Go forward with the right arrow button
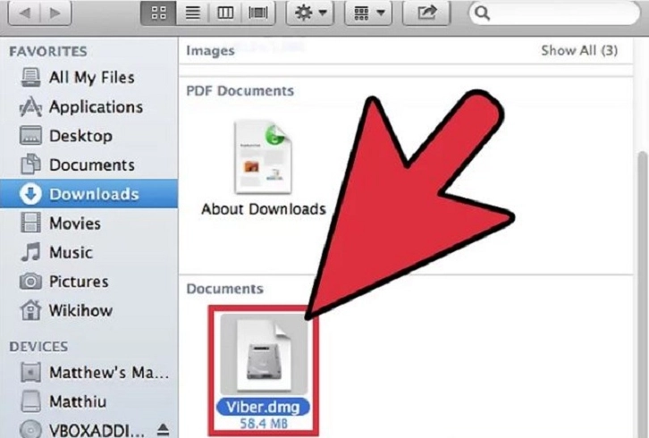 point(56,13)
